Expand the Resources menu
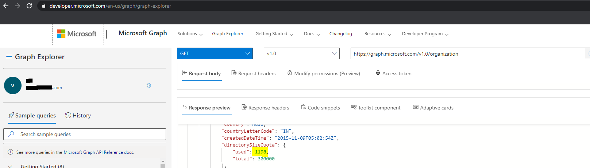The image size is (590, 168). click(378, 34)
